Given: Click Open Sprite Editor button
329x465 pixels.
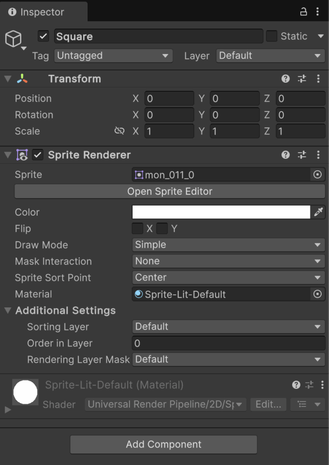Looking at the screenshot, I should point(170,191).
